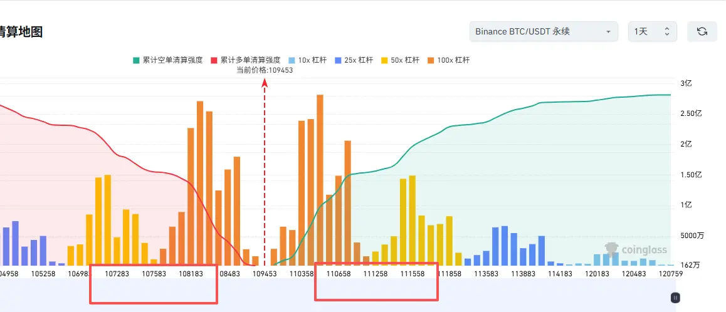Click the 162万 y-axis label
The image size is (726, 312).
[x=690, y=265]
